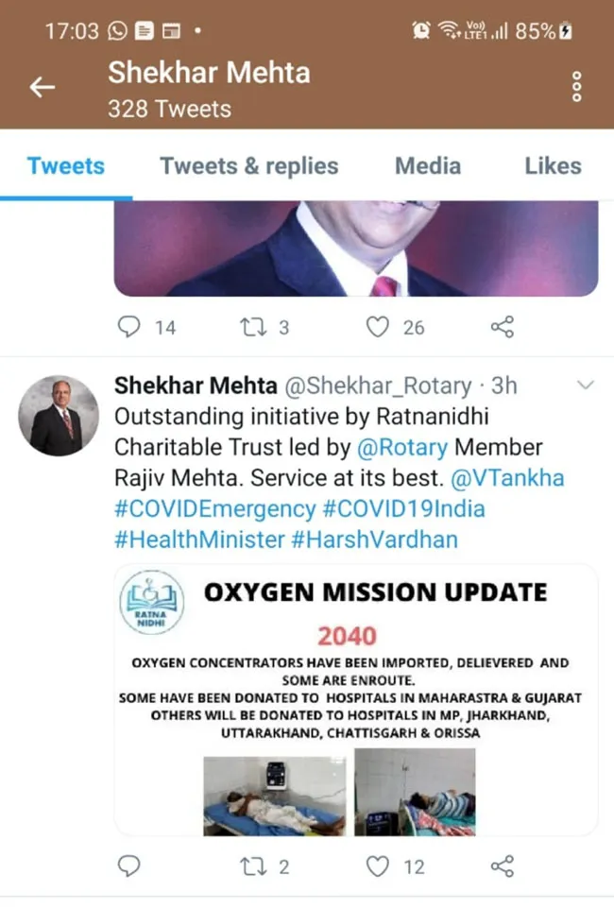614x908 pixels.
Task: Share the portrait photo tweet
Action: 502,327
